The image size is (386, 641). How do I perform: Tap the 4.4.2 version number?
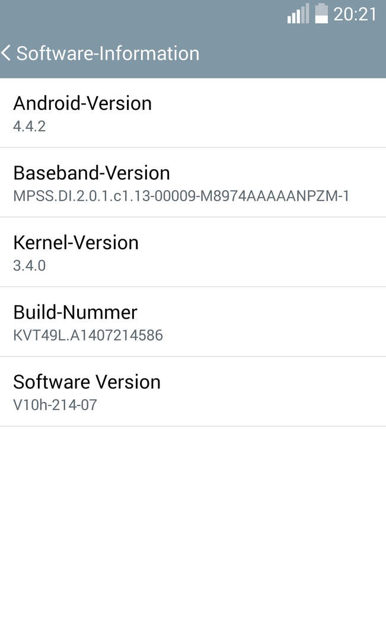[30, 126]
